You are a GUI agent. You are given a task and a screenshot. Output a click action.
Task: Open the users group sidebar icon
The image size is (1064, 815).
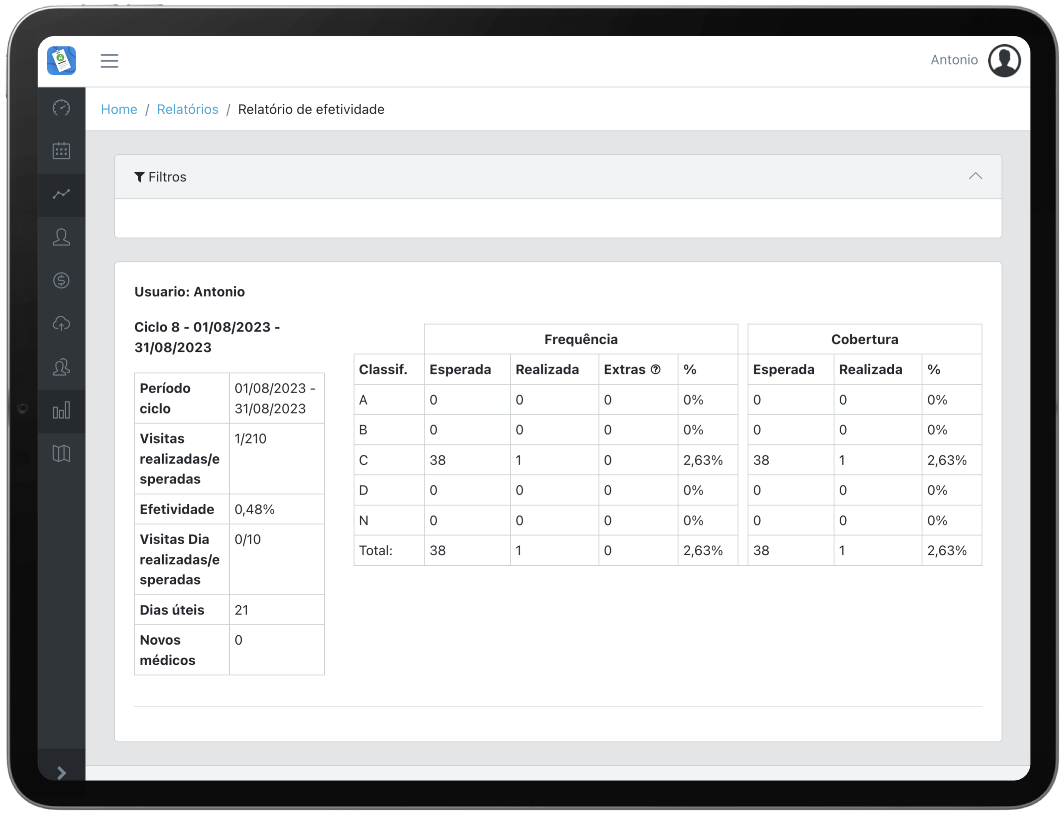[61, 367]
